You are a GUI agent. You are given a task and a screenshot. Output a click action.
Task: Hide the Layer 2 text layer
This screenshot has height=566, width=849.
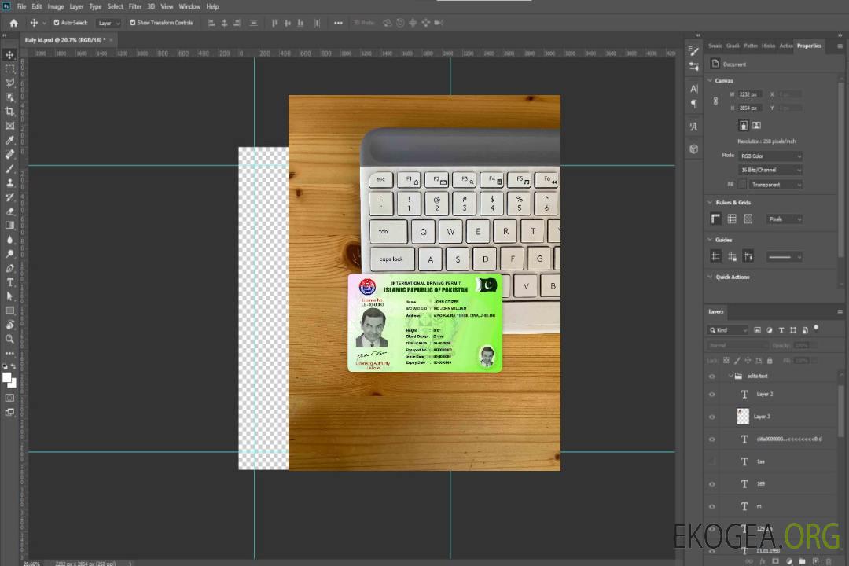712,395
